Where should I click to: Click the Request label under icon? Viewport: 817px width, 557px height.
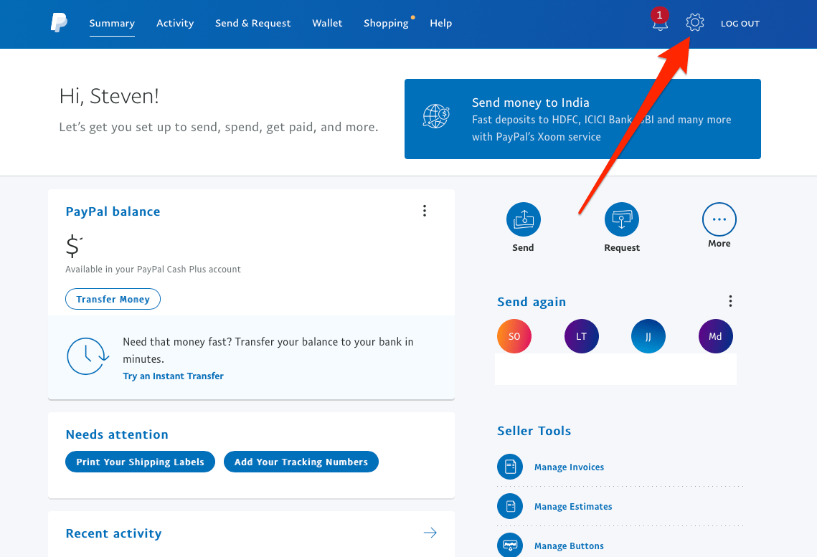pos(622,248)
